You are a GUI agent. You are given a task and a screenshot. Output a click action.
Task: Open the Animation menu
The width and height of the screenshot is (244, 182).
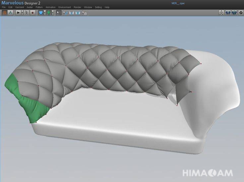(50, 7)
